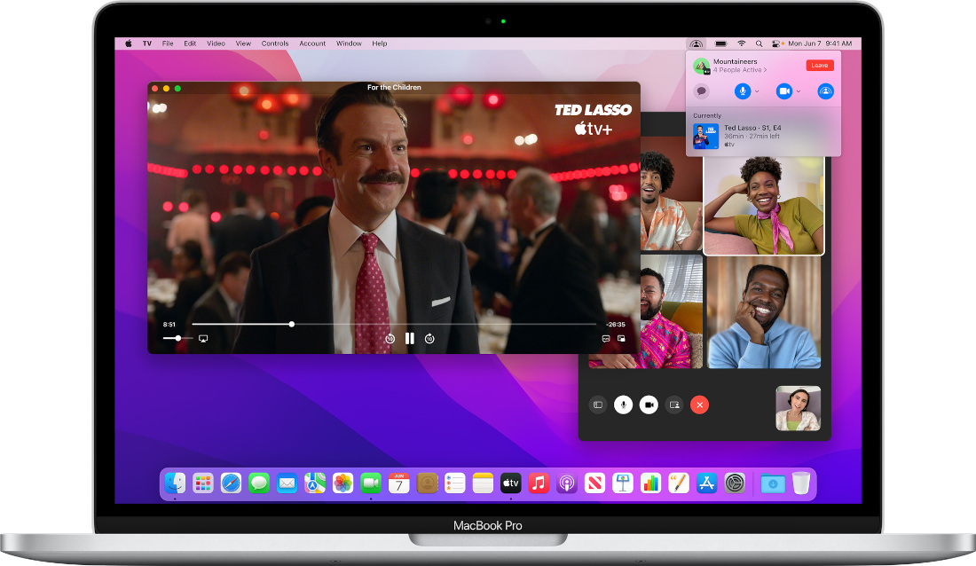
Task: Open Launchpad in the Dock
Action: [203, 483]
